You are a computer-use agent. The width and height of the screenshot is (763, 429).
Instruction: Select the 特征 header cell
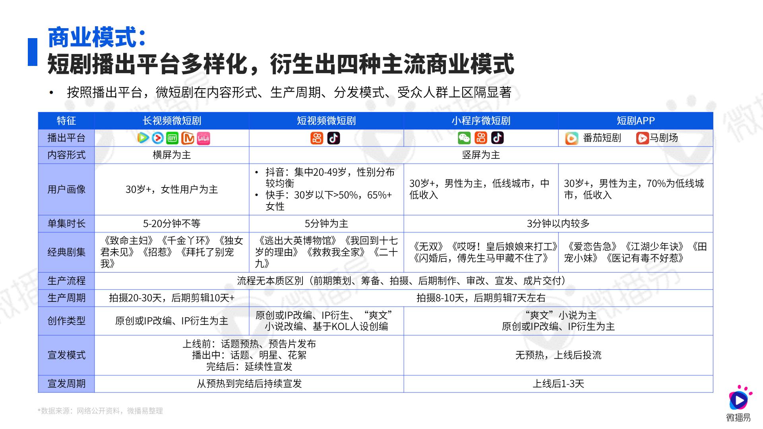tap(66, 121)
